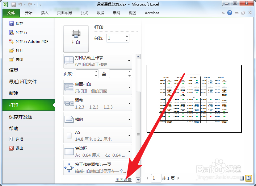The height and width of the screenshot is (186, 256).
Task: Increase the pages-to stepper value
Action: click(130, 72)
